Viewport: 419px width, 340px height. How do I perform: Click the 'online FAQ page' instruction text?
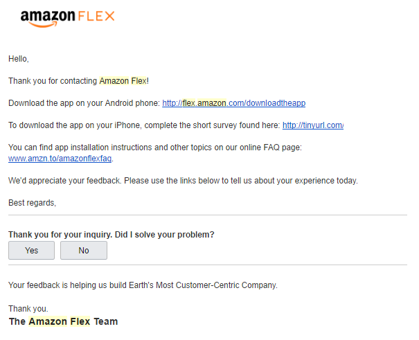pos(155,147)
